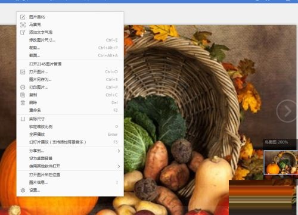Image resolution: width=298 pixels, height=215 pixels.
Task: Click the 鸟瞰图 200% label
Action: [277, 142]
